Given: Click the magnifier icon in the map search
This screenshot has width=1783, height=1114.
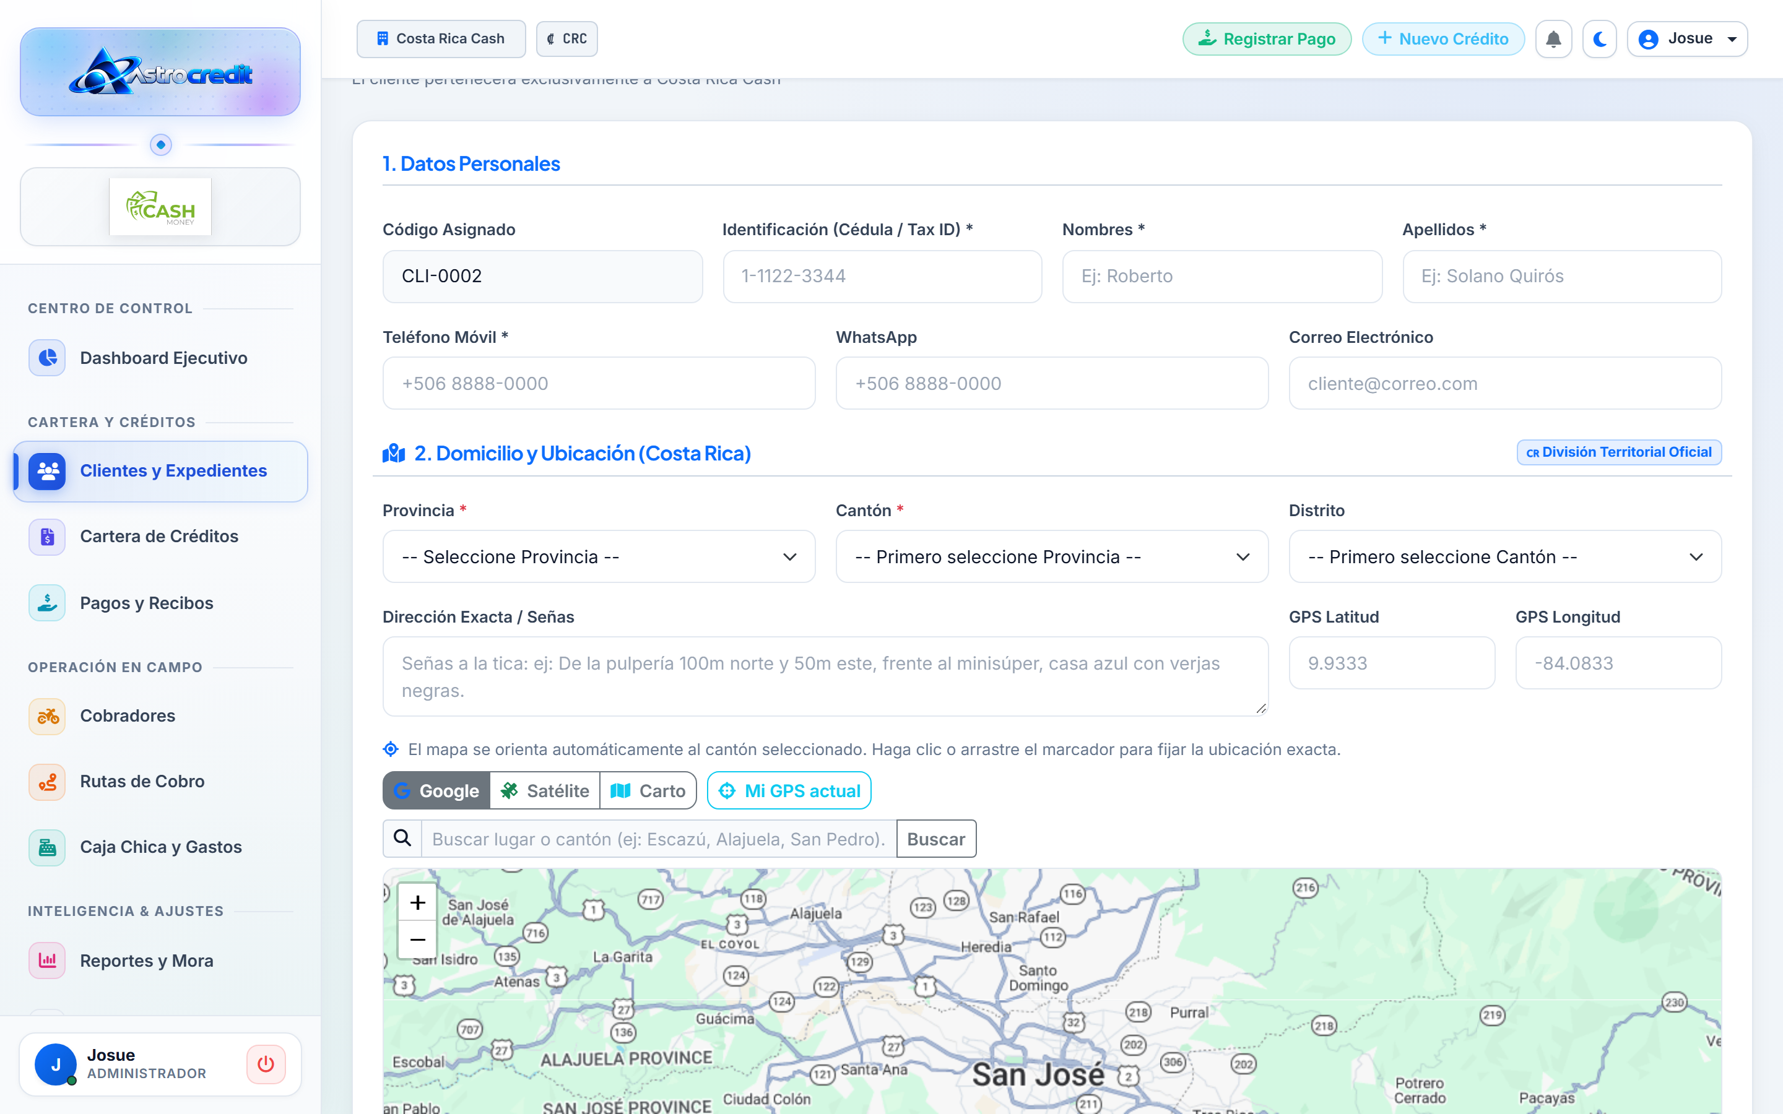Looking at the screenshot, I should 402,839.
